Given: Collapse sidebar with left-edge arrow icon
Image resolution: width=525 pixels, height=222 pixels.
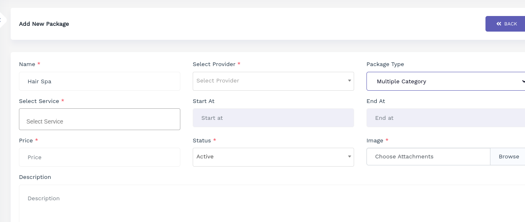Looking at the screenshot, I should click(2, 20).
